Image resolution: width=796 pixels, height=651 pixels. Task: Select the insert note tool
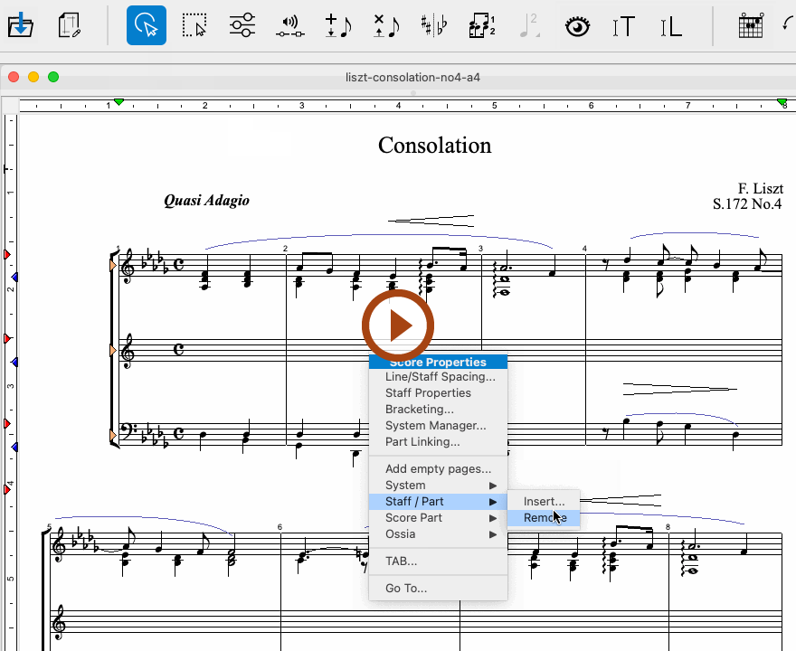[338, 25]
